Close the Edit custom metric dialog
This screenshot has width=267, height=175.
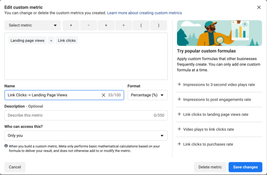point(259,7)
